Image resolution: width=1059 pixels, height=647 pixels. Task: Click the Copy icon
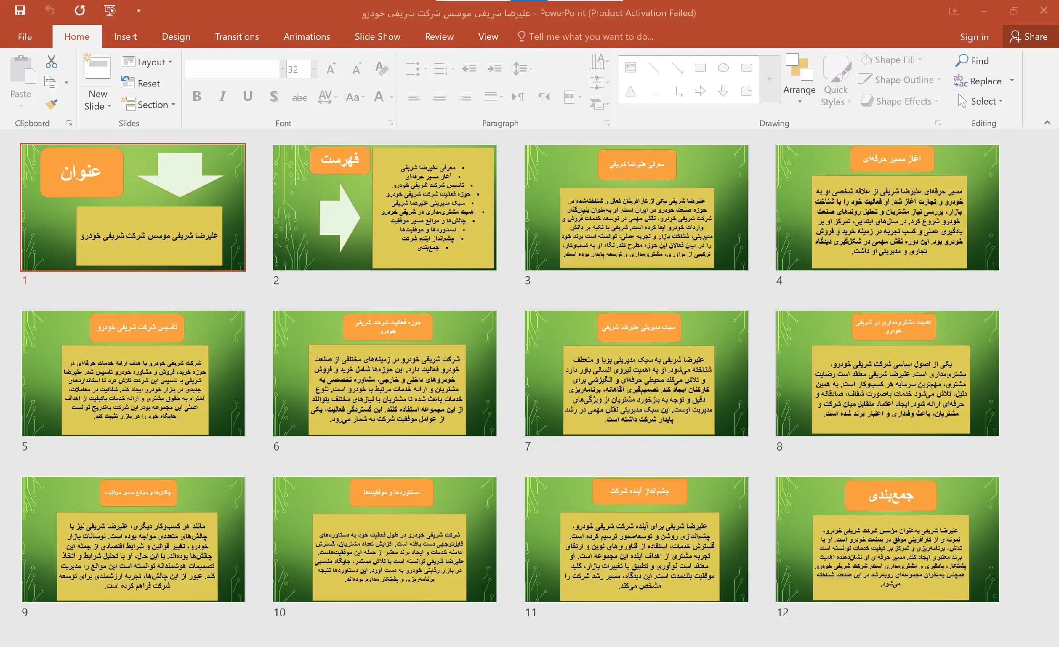(x=50, y=82)
